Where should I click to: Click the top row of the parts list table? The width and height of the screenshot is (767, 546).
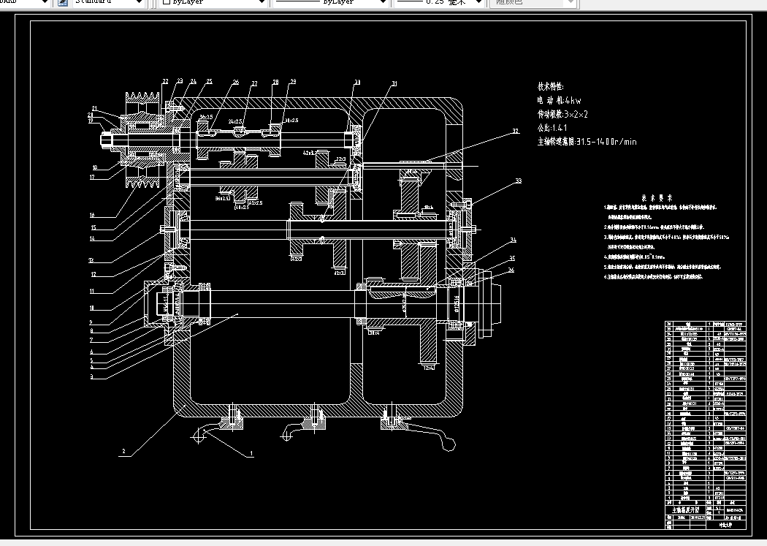(705, 324)
